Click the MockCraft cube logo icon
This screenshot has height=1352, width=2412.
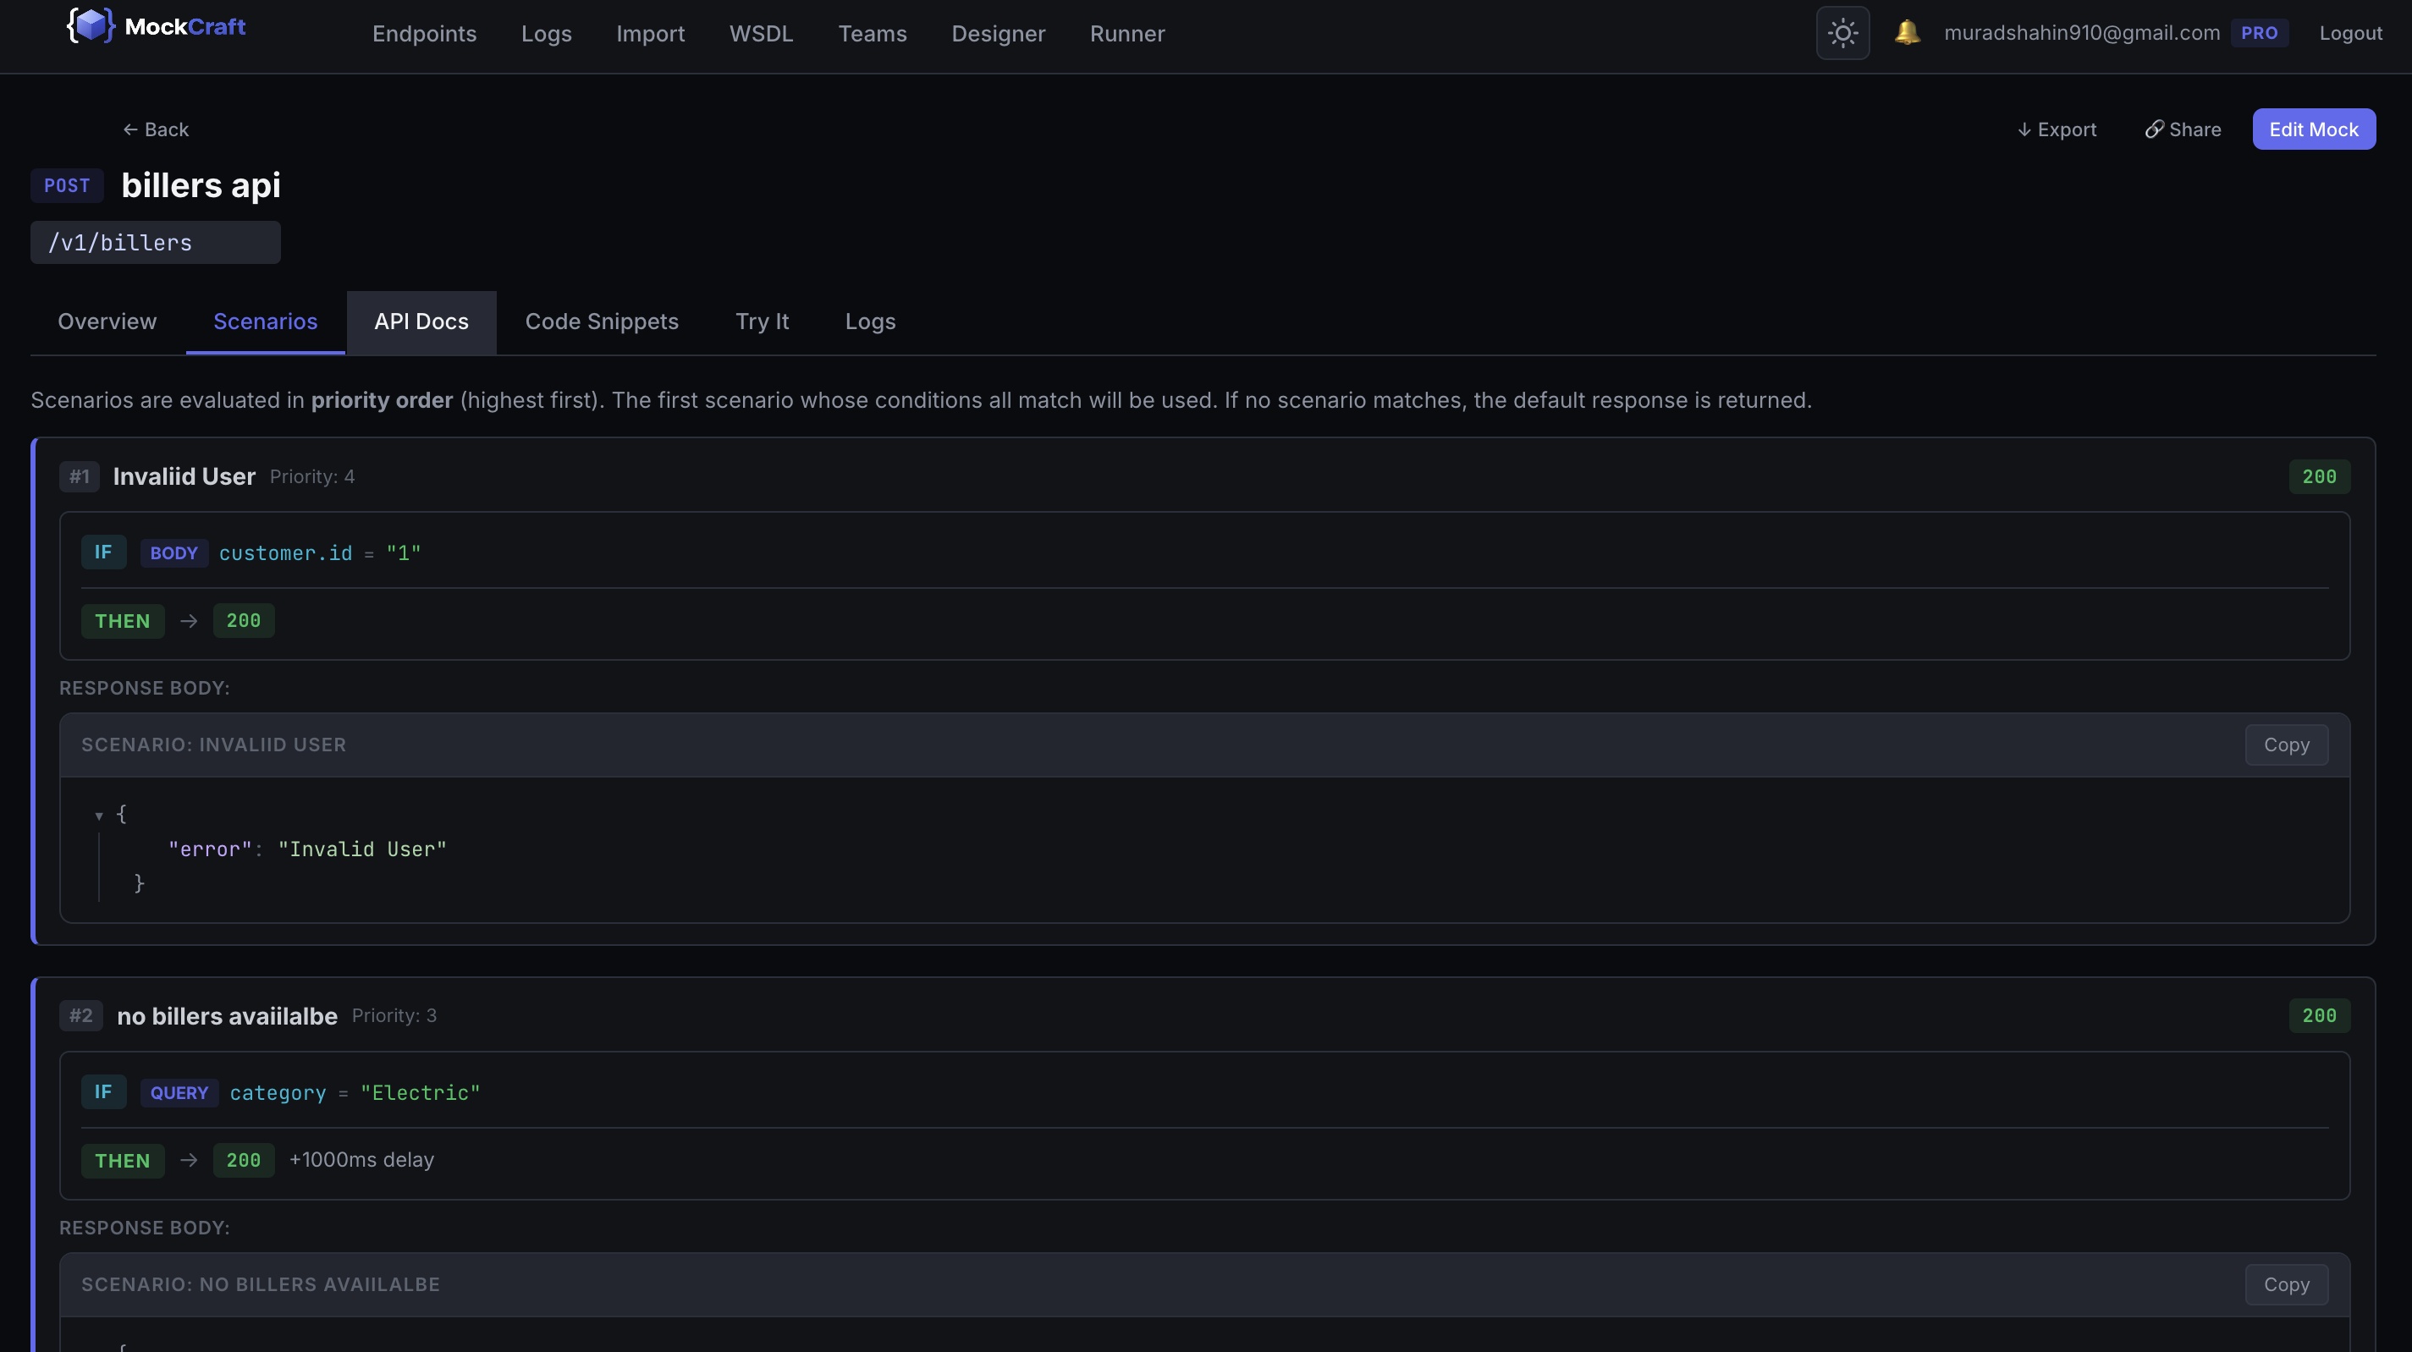pyautogui.click(x=91, y=25)
